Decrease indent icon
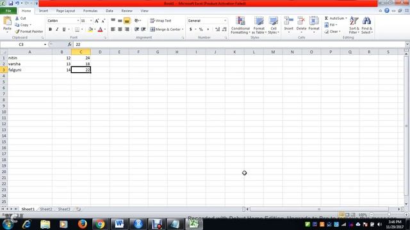410x230 pixels. pos(136,29)
